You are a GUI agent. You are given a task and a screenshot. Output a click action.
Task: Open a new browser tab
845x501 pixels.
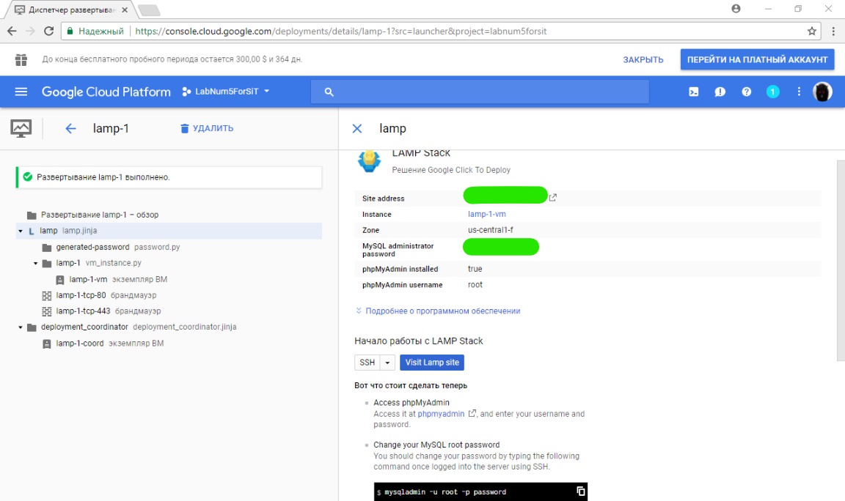pos(149,10)
